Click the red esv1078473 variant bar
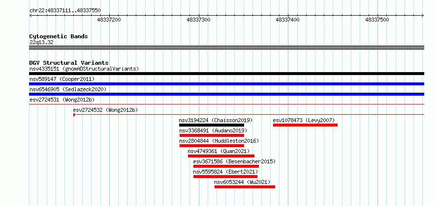 tap(305, 125)
